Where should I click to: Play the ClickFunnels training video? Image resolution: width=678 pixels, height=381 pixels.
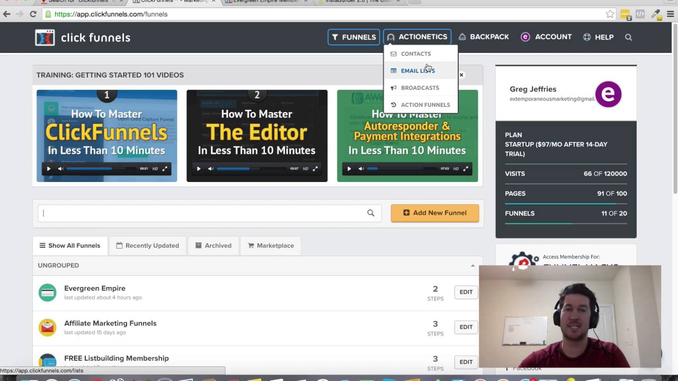click(49, 169)
